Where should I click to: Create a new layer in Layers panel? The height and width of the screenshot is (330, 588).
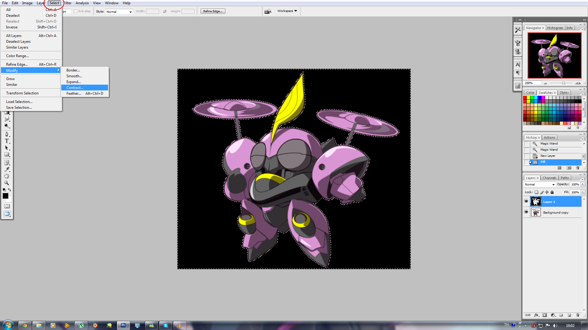pyautogui.click(x=569, y=315)
